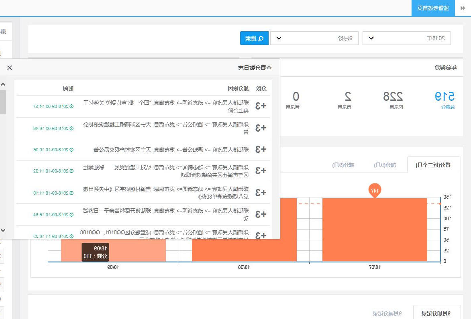This screenshot has width=471, height=319.
Task: Click the timestamp 2018-09-03 14:57
Action: (x=51, y=106)
